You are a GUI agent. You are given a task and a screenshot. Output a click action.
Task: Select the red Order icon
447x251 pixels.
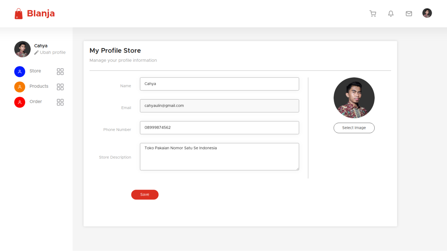tap(20, 102)
